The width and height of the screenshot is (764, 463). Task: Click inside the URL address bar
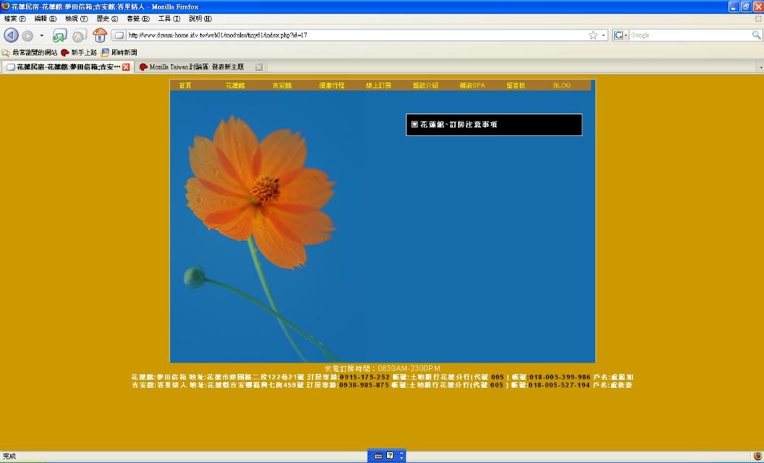(x=355, y=35)
